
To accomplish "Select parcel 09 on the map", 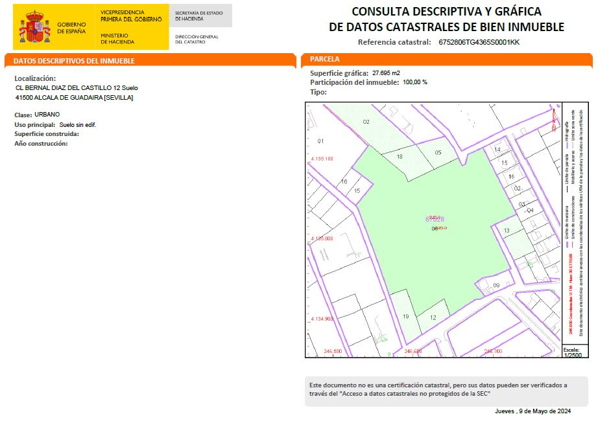I will pyautogui.click(x=496, y=286).
